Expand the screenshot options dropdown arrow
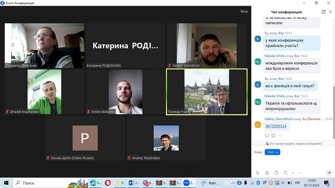Screen dimensions: 335x188 [x=293, y=173]
